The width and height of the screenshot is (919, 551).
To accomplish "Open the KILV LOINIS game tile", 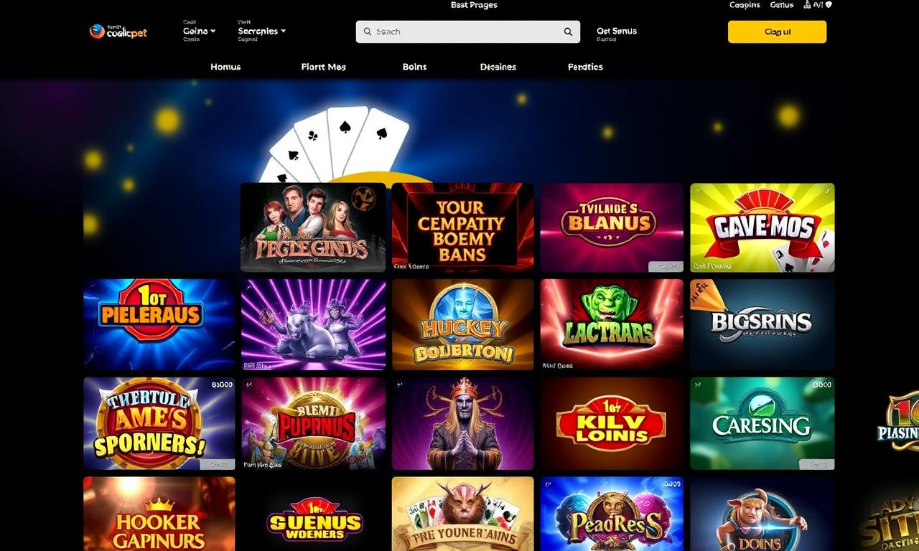I will pos(612,423).
